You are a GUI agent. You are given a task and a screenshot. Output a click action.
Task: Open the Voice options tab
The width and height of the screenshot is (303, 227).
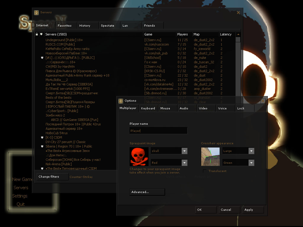(225, 108)
